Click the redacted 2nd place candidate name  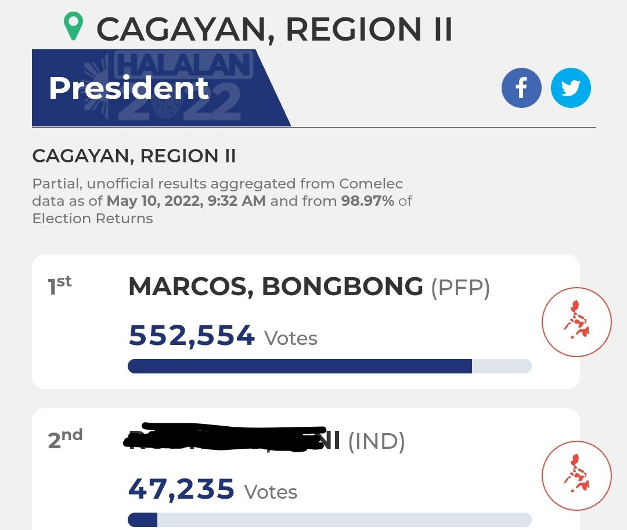[x=232, y=438]
